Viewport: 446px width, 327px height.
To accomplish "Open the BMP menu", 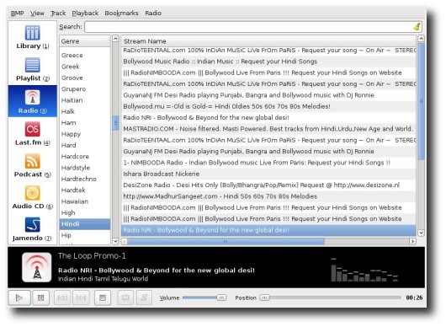I will point(17,13).
